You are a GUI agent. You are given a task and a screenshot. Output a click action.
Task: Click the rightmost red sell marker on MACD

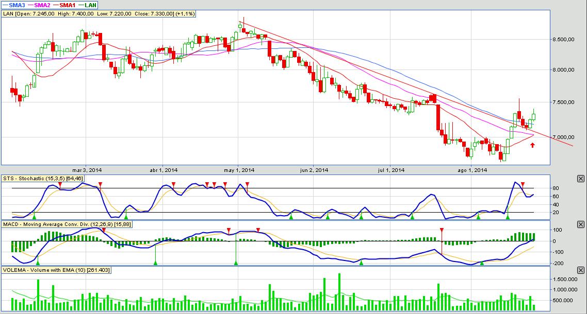coord(442,230)
